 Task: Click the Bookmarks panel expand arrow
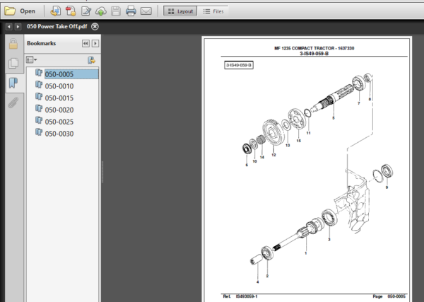pos(95,44)
